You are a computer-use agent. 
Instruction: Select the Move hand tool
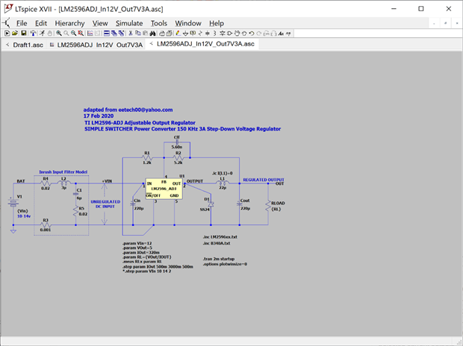point(237,34)
